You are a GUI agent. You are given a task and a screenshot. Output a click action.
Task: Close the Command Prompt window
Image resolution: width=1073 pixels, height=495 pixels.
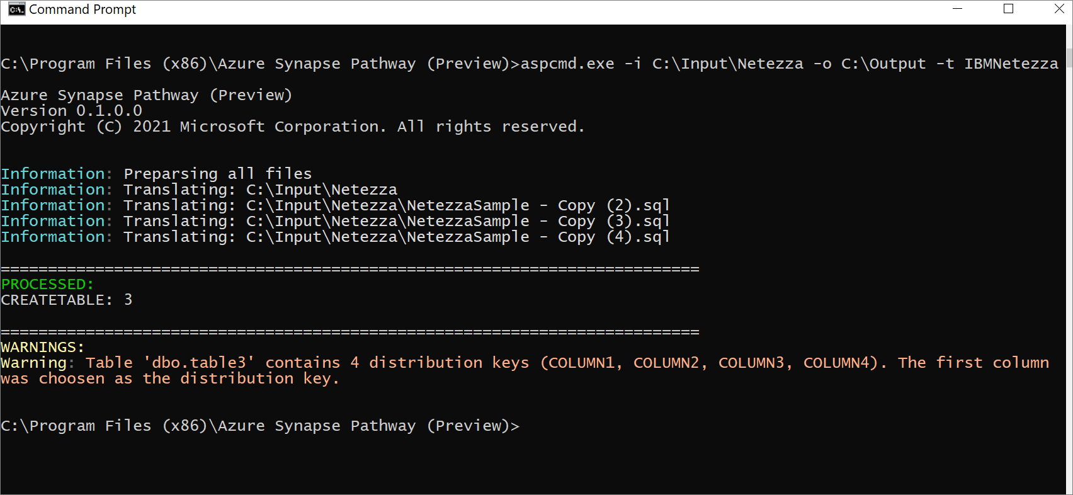[x=1059, y=9]
